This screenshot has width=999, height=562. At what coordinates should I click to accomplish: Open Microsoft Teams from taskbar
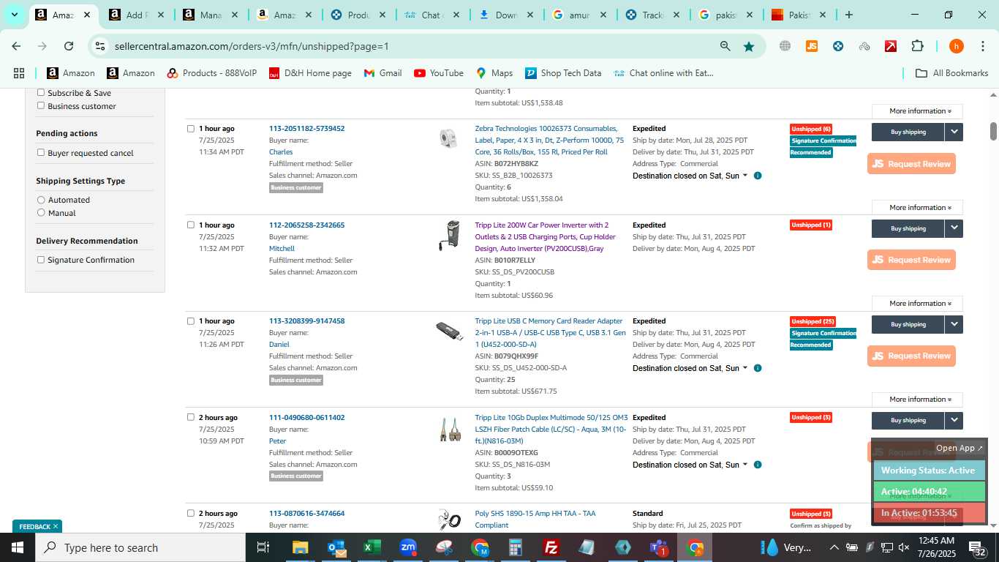(x=659, y=547)
